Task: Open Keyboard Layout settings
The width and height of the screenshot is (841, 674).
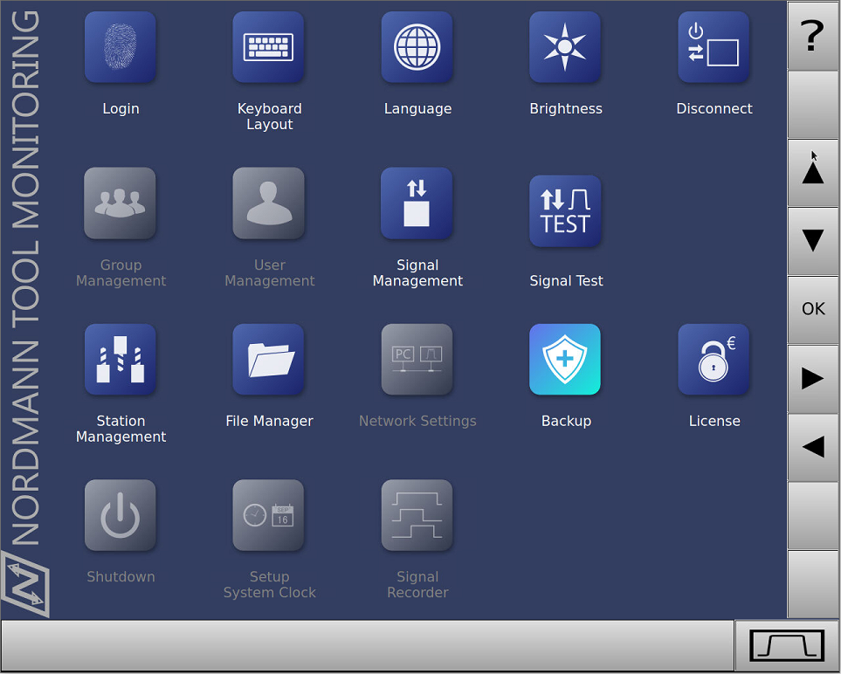Action: (269, 47)
